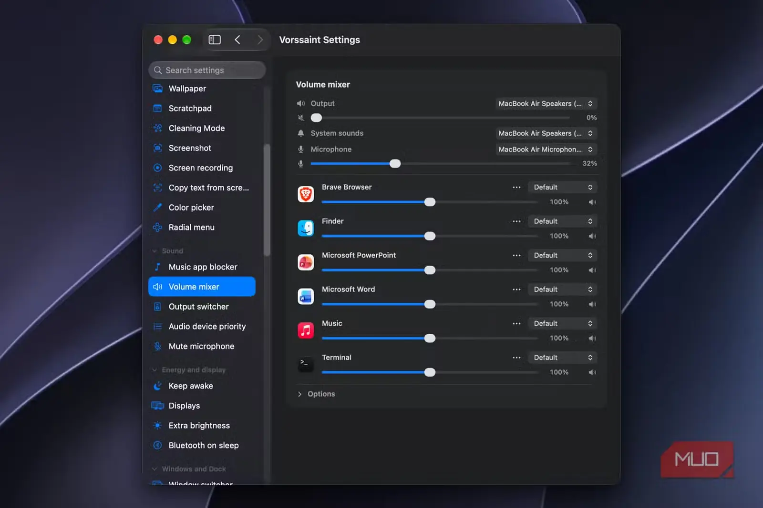The image size is (763, 508).
Task: Click the Terminal app icon
Action: (306, 364)
